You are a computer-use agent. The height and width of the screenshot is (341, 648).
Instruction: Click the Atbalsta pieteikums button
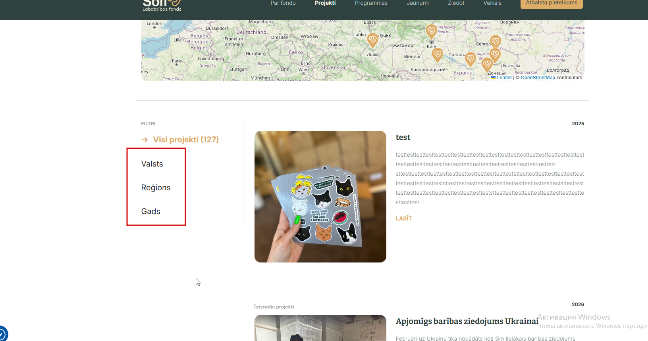click(x=552, y=3)
